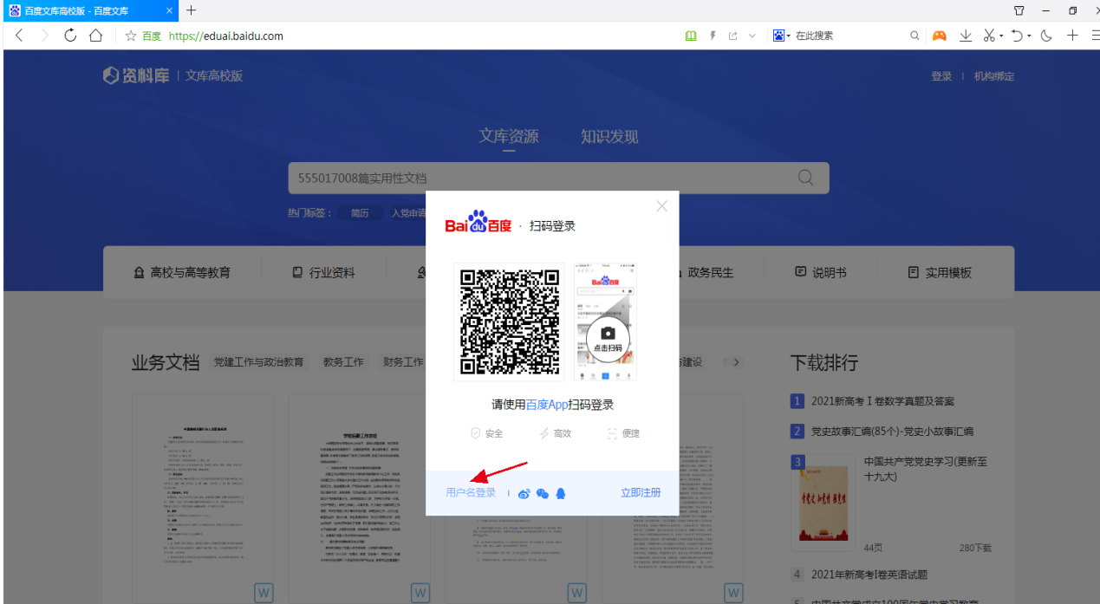Viewport: 1100px width, 604px height.
Task: Toggle night mode moon icon
Action: click(1046, 36)
